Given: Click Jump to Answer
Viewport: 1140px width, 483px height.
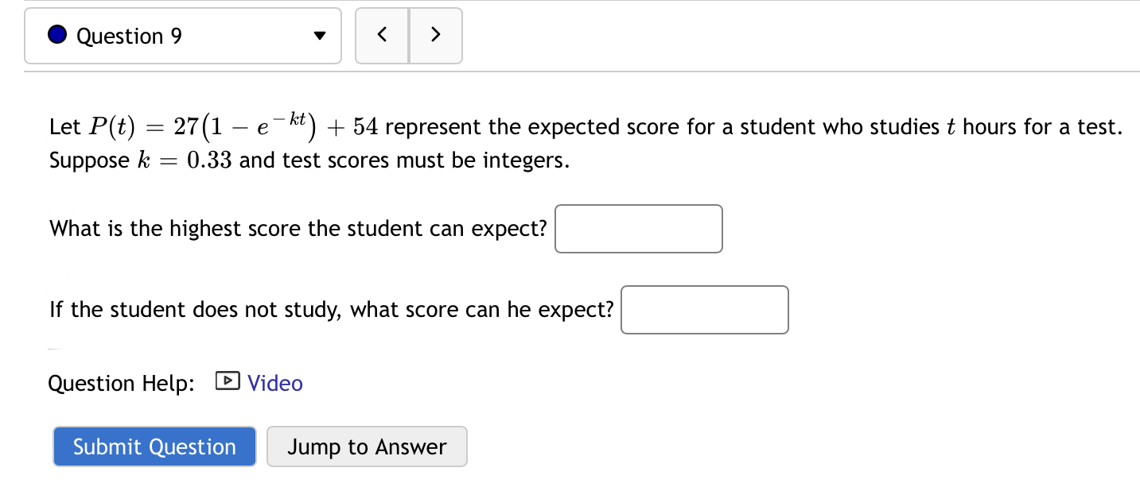Looking at the screenshot, I should (x=366, y=446).
